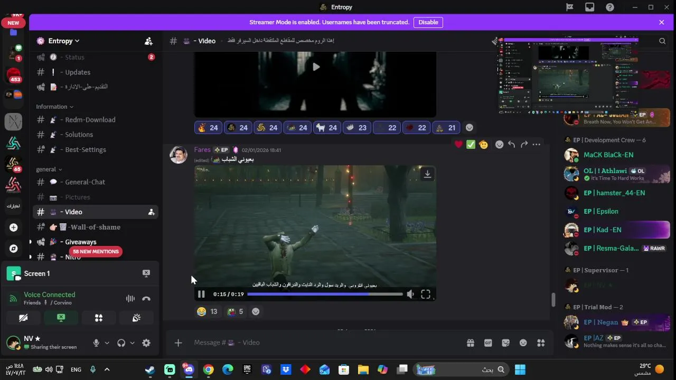React with the green check mark emoji
The image size is (676, 380).
click(x=471, y=145)
